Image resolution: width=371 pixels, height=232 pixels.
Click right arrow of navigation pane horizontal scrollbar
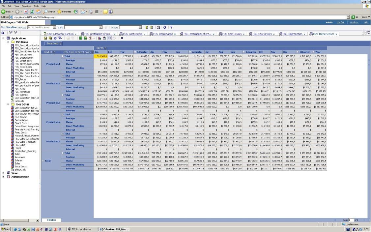(37, 220)
